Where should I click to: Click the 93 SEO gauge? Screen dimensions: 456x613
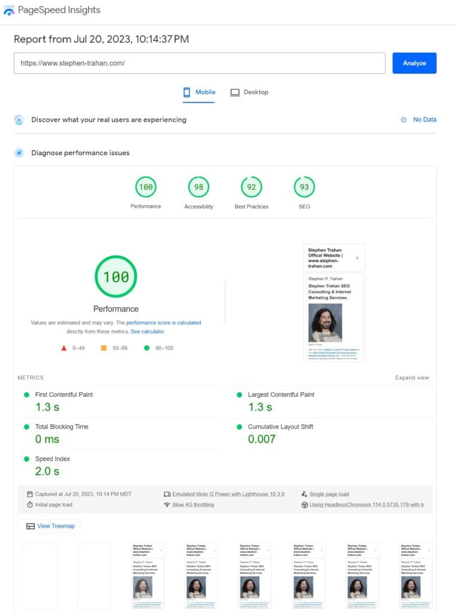[304, 187]
